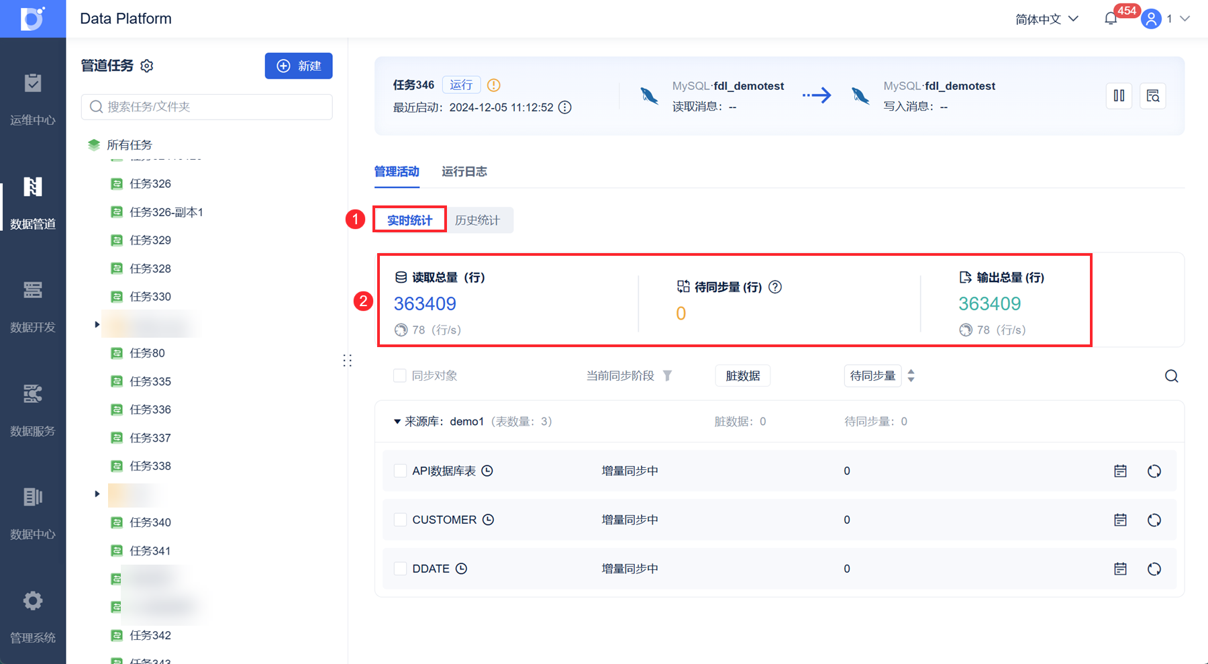Click the clock icon beside DDATE
Image resolution: width=1208 pixels, height=664 pixels.
coord(461,569)
